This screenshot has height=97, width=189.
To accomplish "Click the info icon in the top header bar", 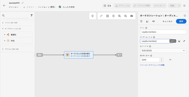I will 184,6.
